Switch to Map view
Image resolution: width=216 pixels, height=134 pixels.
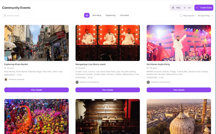click(x=176, y=8)
